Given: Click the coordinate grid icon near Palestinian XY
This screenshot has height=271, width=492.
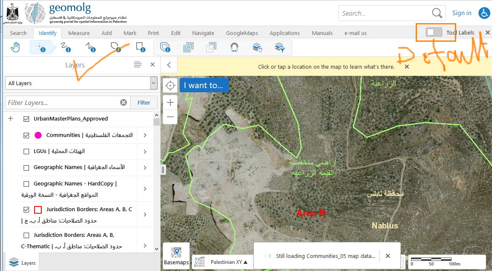Looking at the screenshot, I should pyautogui.click(x=199, y=262).
